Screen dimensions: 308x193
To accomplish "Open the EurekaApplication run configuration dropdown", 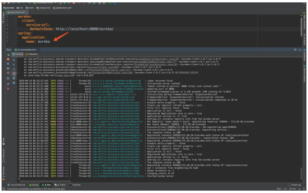I will [x=45, y=3].
